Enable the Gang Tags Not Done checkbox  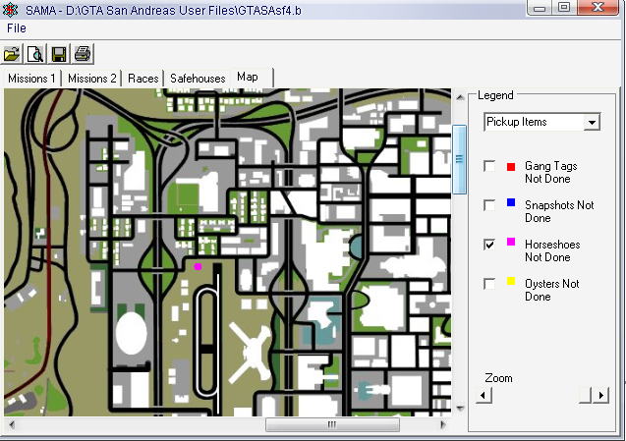coord(489,166)
